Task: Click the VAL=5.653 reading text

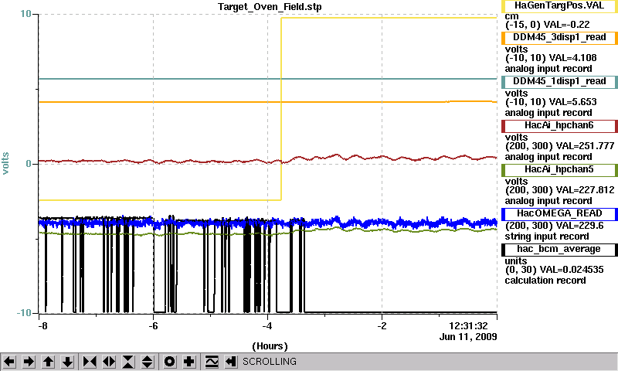Action: click(570, 102)
